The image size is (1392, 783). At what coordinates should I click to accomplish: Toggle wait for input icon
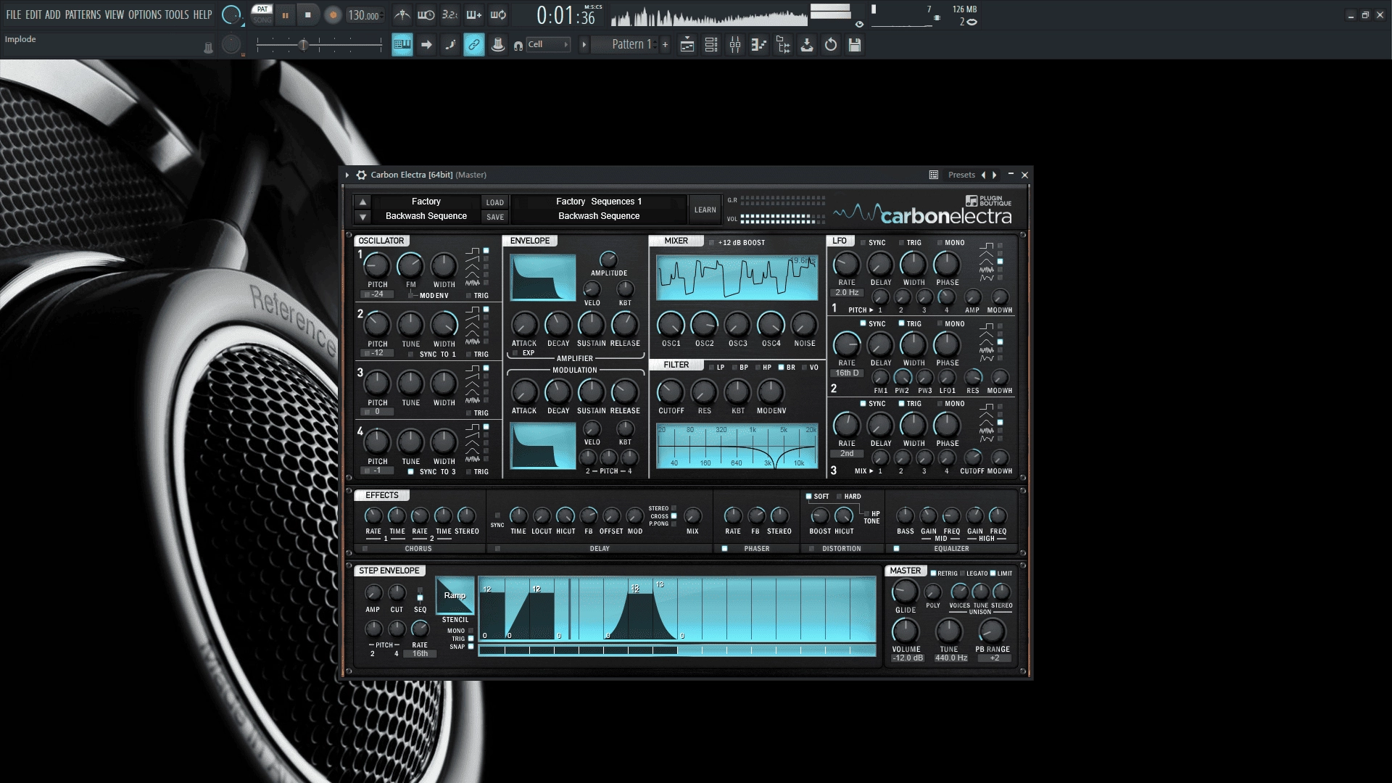pyautogui.click(x=426, y=14)
